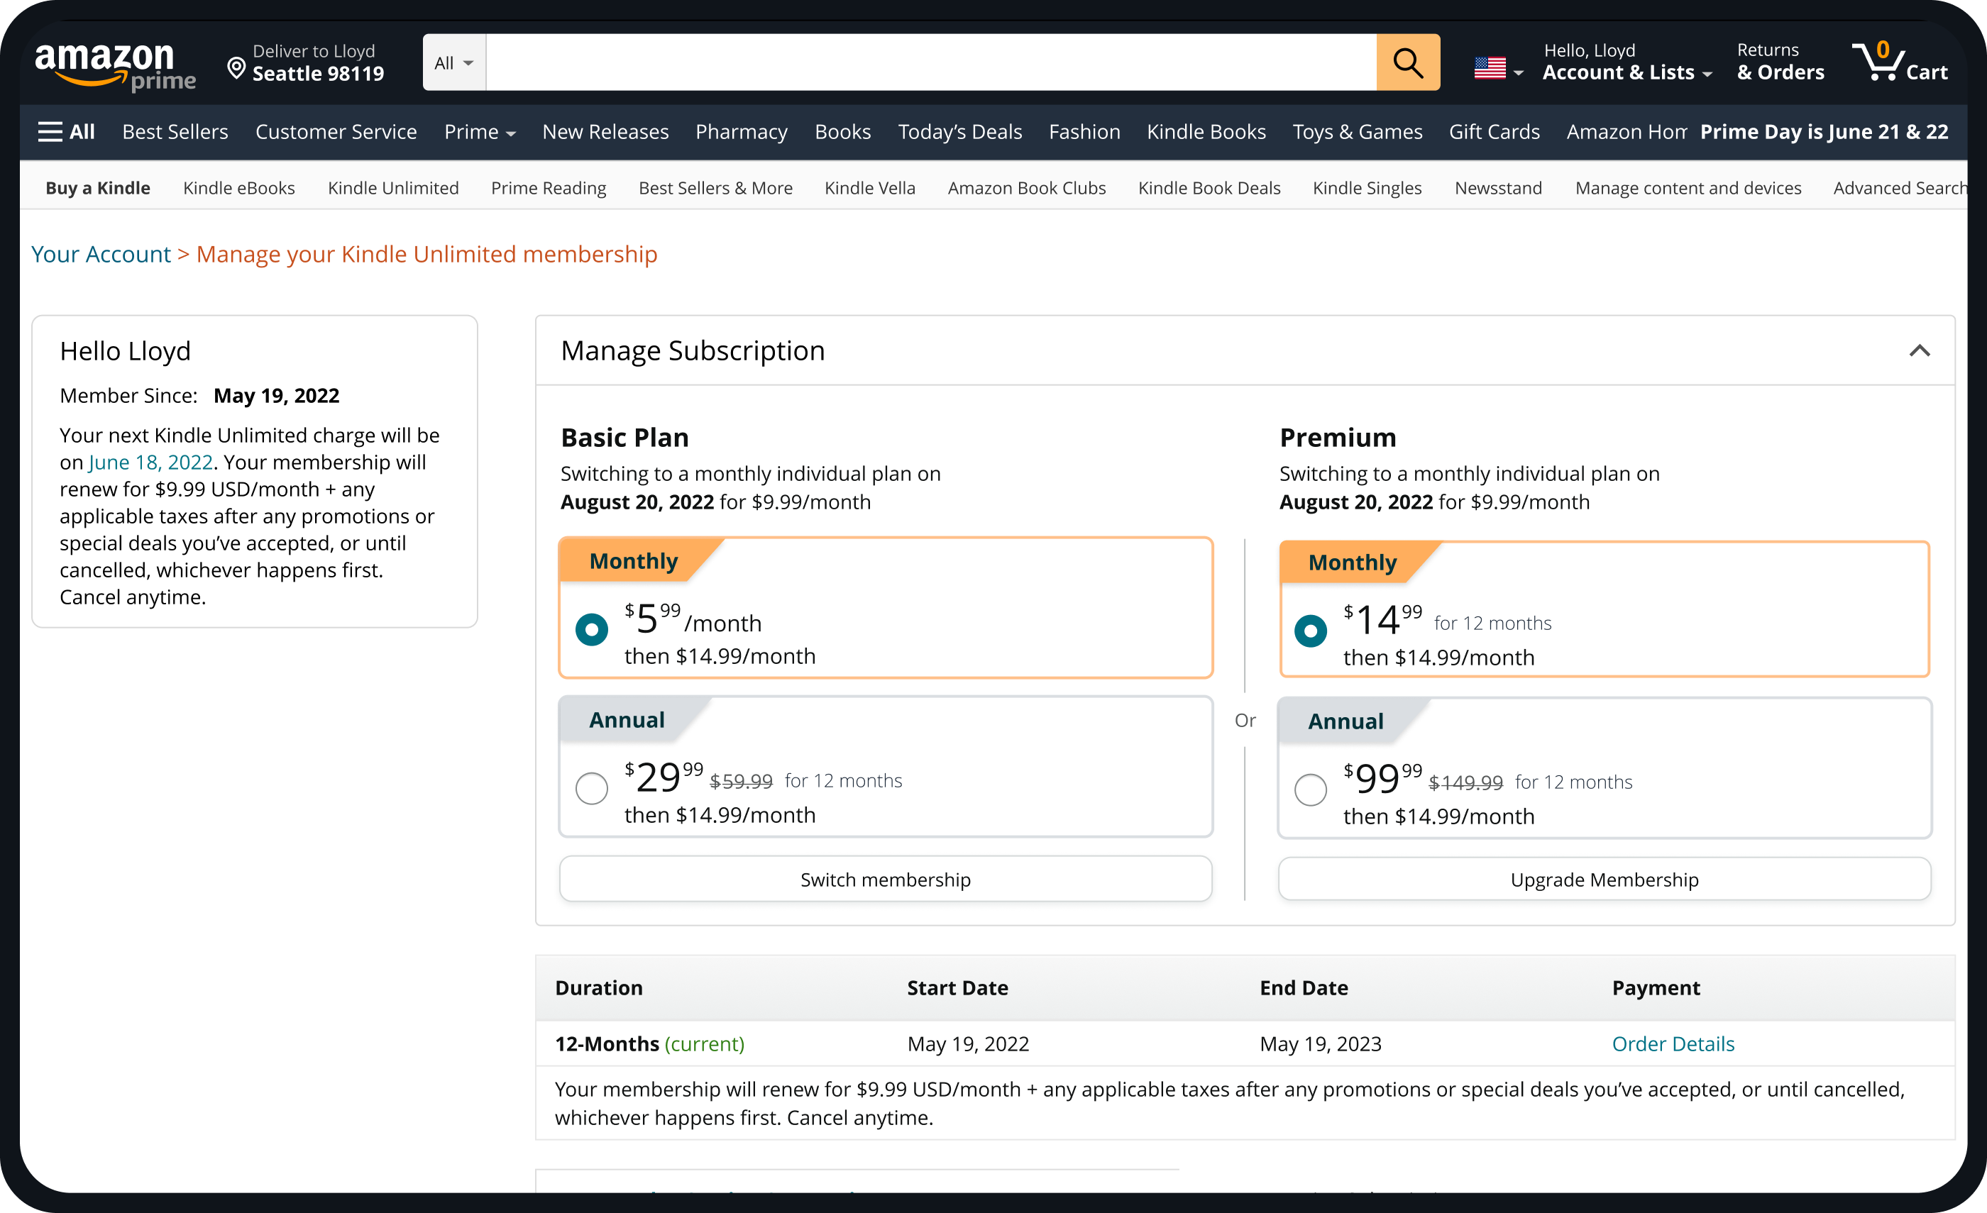
Task: Expand the Prime dropdown in navigation
Action: pos(479,131)
